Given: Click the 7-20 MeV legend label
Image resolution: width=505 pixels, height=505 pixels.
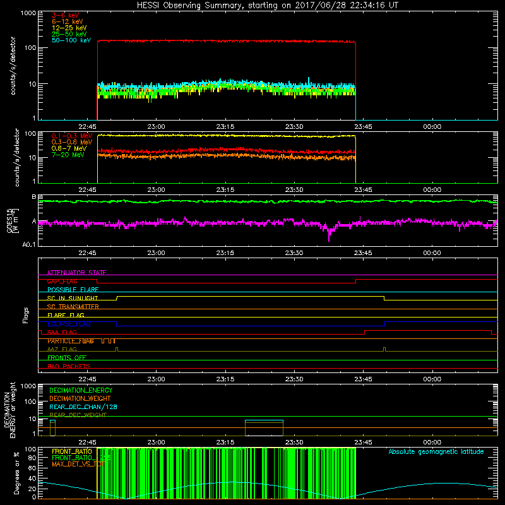Looking at the screenshot, I should (68, 155).
